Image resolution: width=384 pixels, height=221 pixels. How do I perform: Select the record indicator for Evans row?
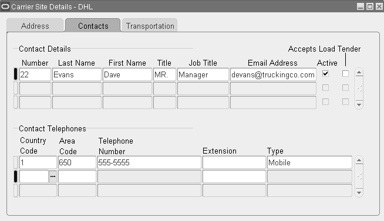[x=15, y=74]
